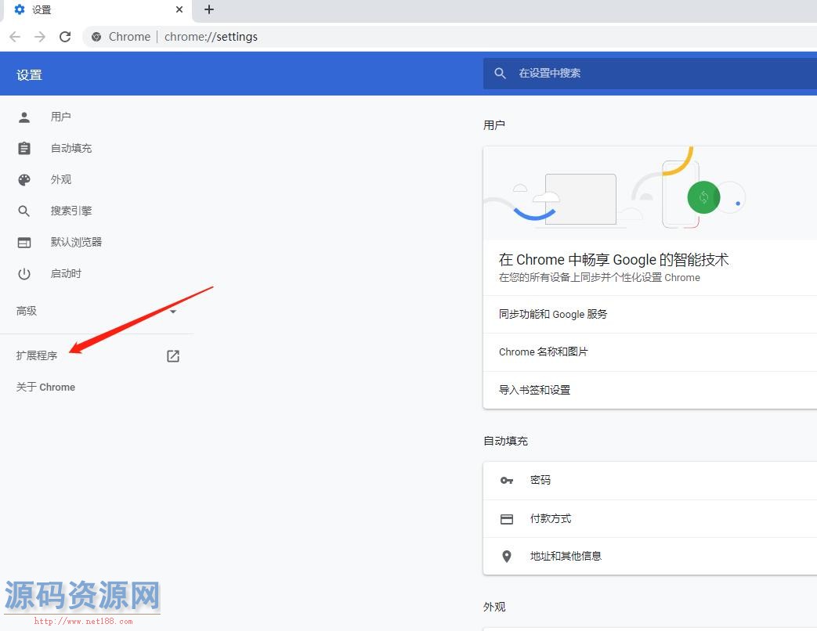The height and width of the screenshot is (631, 817).
Task: Open 默认浏览器 in sidebar
Action: point(76,242)
